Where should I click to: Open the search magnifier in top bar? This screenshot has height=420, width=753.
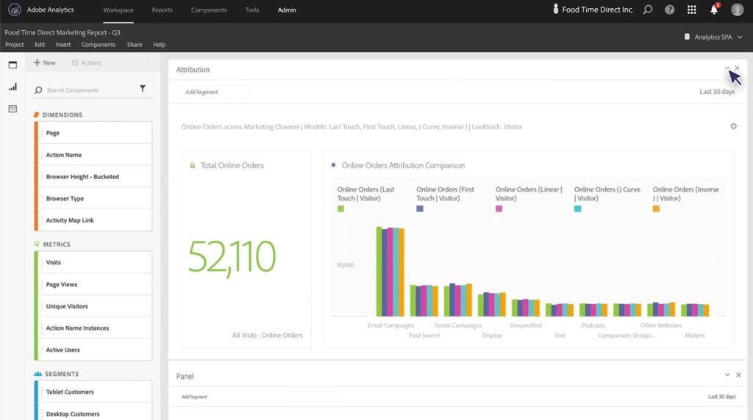click(648, 10)
